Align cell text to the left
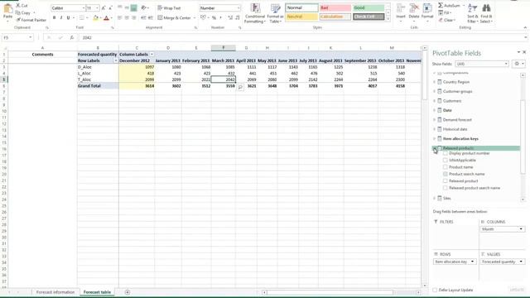The height and width of the screenshot is (298, 530). (x=119, y=17)
